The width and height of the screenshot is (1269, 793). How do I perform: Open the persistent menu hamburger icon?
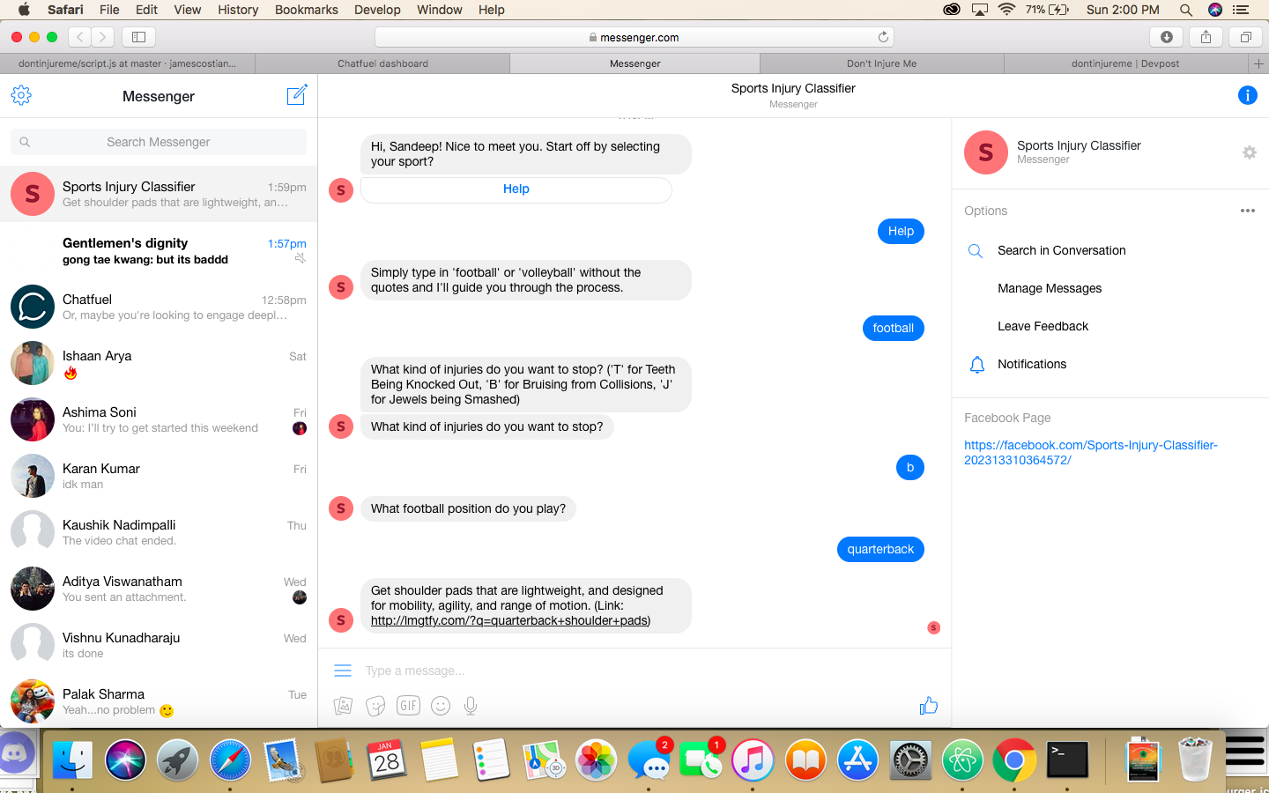pos(343,671)
